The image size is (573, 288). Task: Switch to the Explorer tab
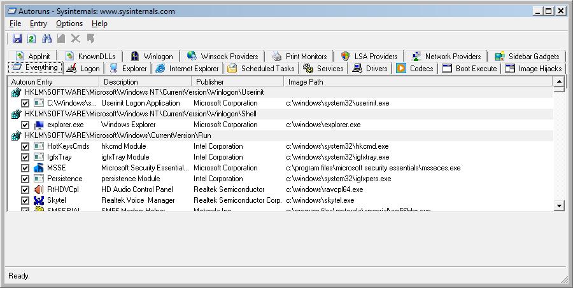[x=128, y=68]
